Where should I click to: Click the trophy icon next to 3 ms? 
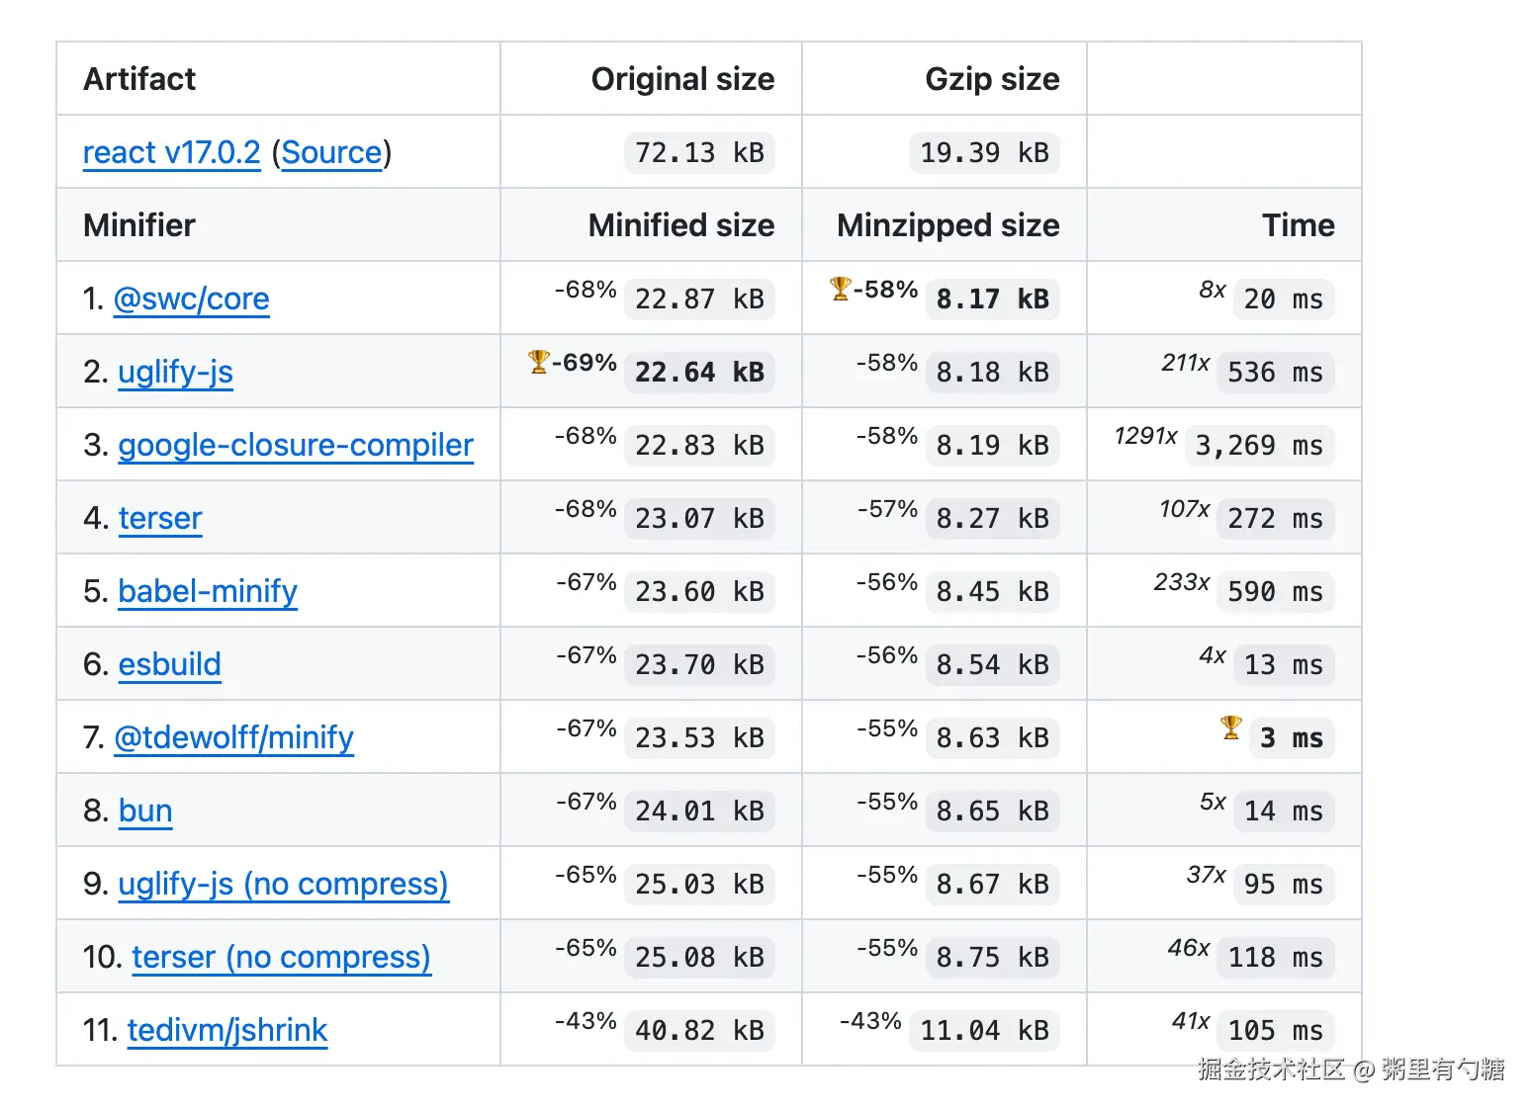(x=1230, y=727)
